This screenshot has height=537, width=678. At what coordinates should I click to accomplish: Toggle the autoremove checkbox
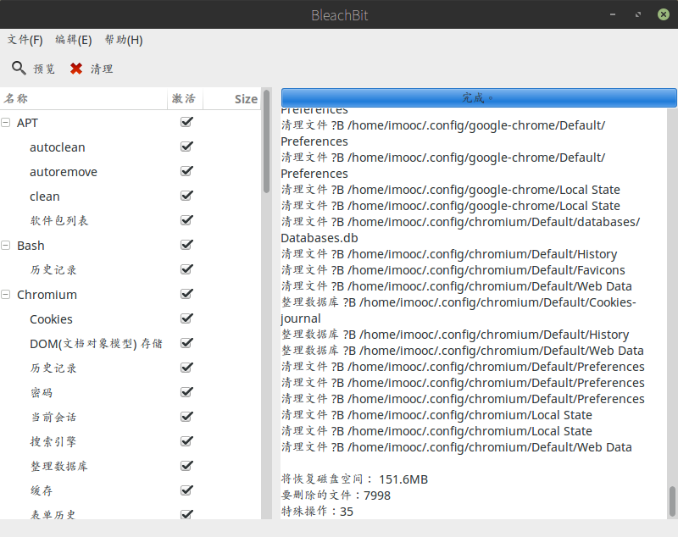coord(186,171)
